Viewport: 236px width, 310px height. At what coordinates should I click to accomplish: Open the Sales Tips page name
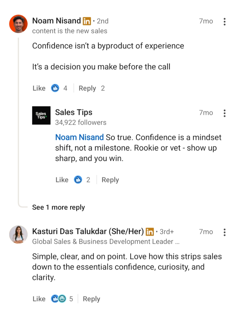(74, 112)
